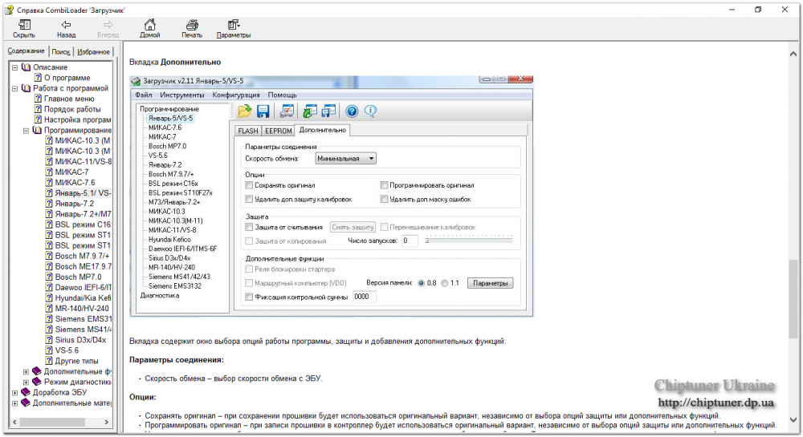Click the Параметры button near panel version
The width and height of the screenshot is (803, 437).
[x=490, y=283]
